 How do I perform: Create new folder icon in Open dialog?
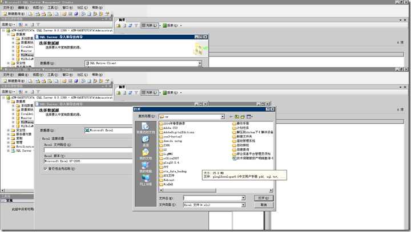(x=243, y=116)
